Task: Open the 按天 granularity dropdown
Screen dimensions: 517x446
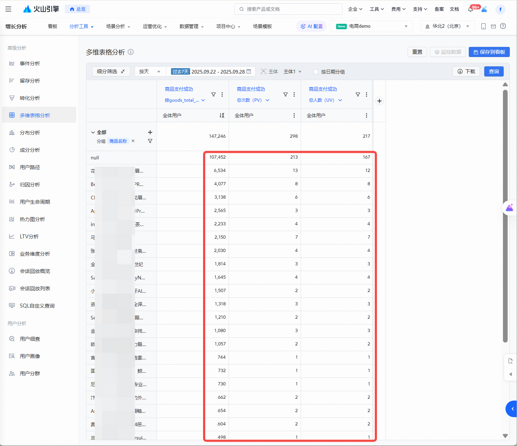Action: point(150,71)
